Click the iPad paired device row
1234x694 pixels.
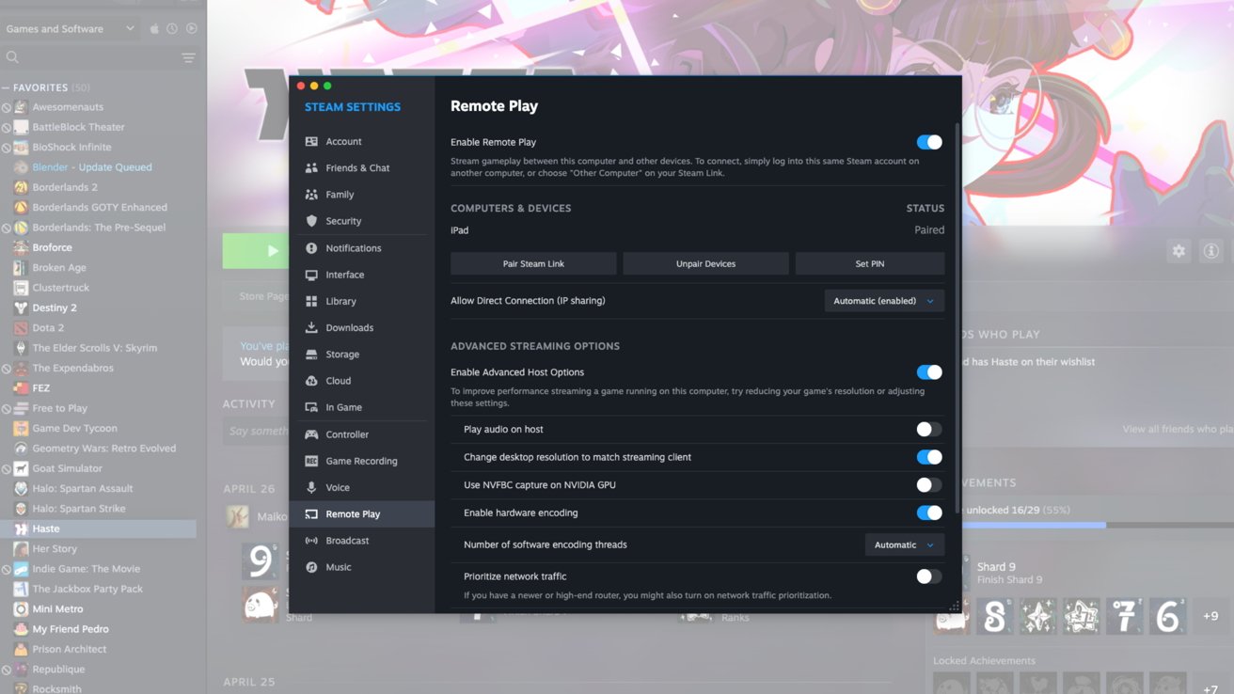[697, 230]
